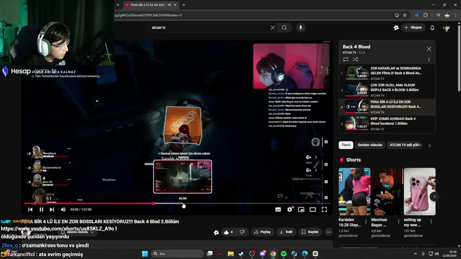Click the YouTube search magnifier button
The width and height of the screenshot is (461, 259).
[x=284, y=28]
